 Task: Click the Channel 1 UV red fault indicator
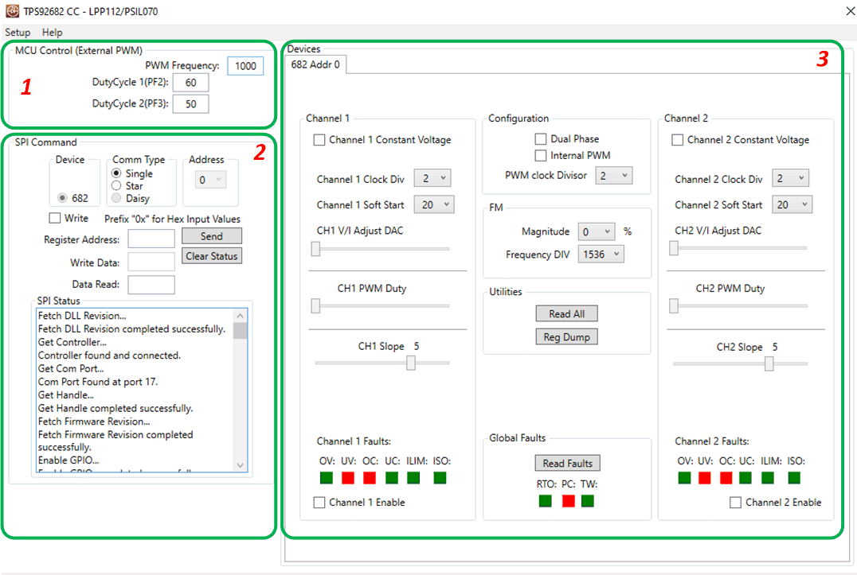coord(348,478)
